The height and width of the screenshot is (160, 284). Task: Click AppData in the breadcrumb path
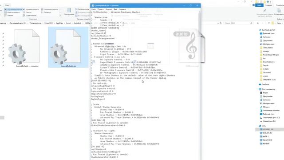click(x=59, y=23)
